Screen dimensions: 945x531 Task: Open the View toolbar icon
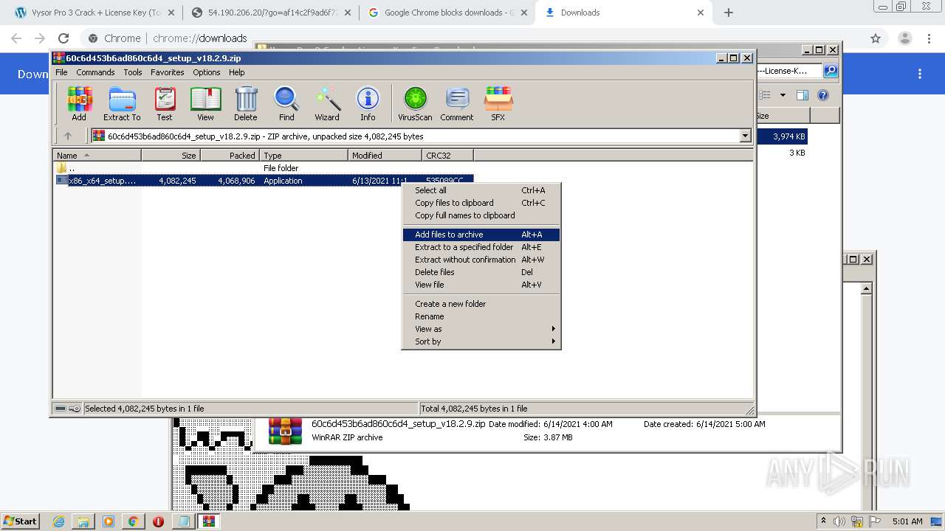coord(205,103)
